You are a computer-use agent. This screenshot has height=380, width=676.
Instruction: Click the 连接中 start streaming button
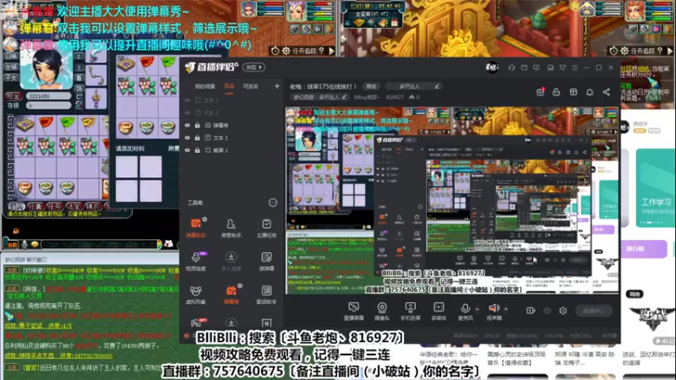pyautogui.click(x=594, y=311)
